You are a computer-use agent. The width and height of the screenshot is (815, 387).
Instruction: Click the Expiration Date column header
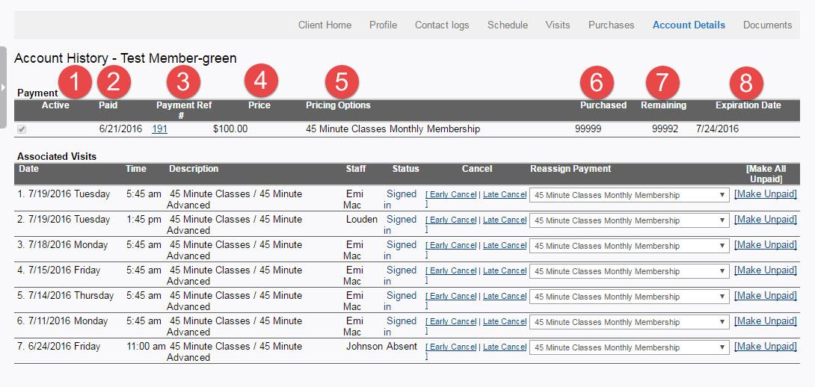(x=748, y=105)
